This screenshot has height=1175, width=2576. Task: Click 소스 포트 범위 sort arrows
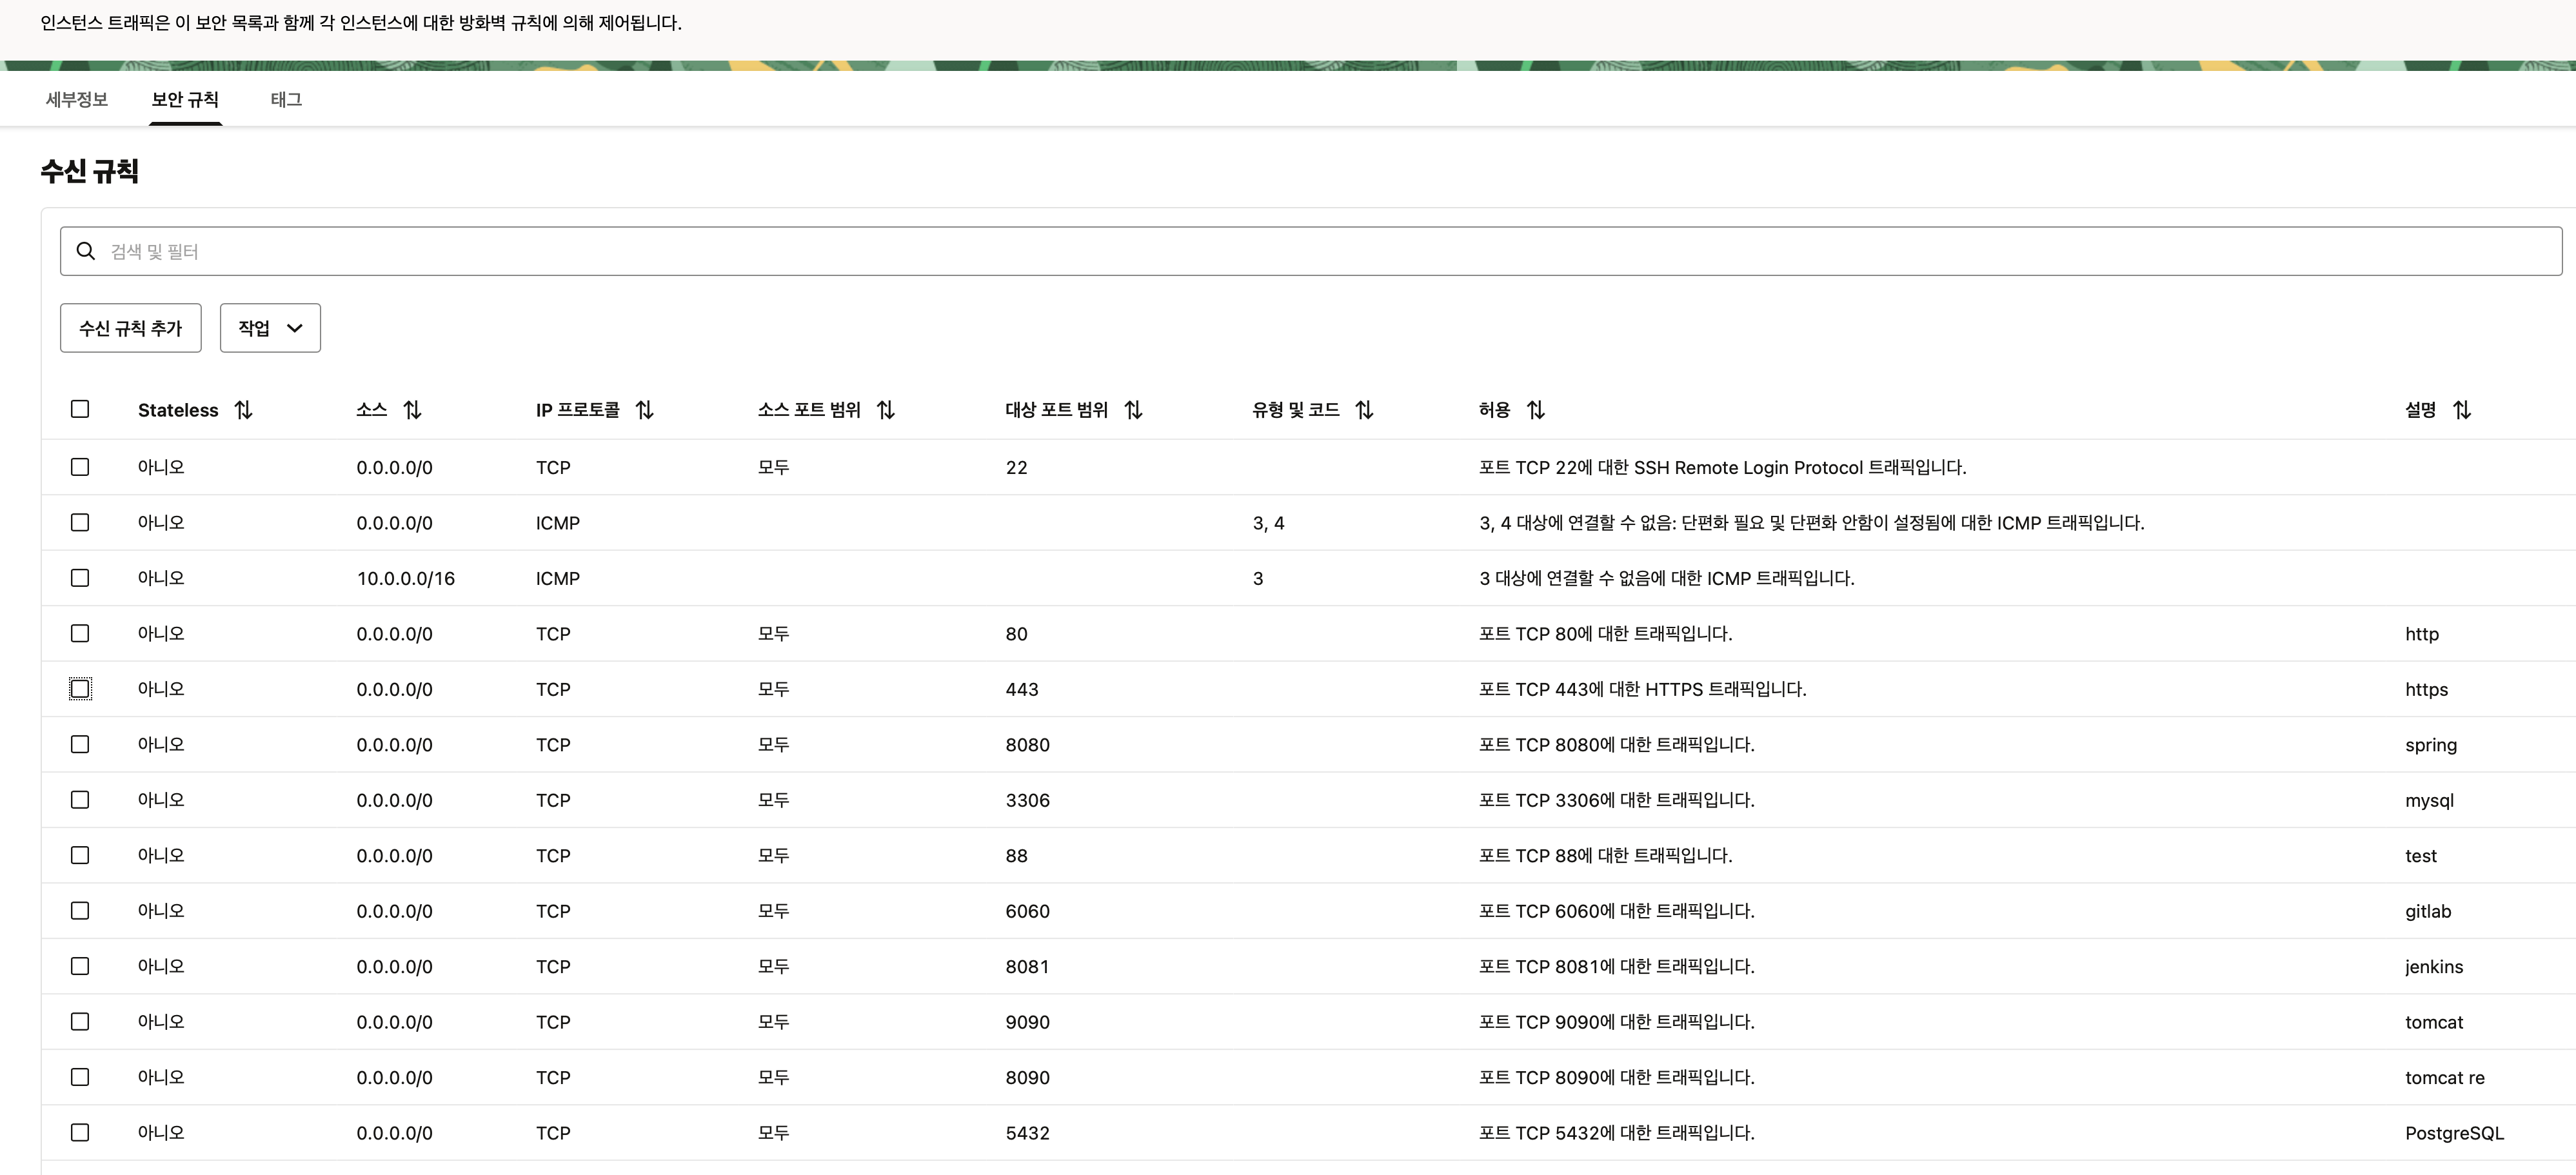(x=886, y=410)
